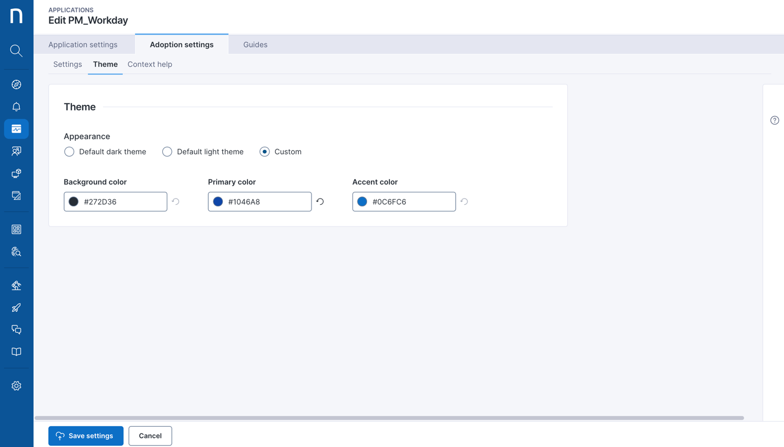
Task: Open the Context help tab
Action: coord(149,64)
